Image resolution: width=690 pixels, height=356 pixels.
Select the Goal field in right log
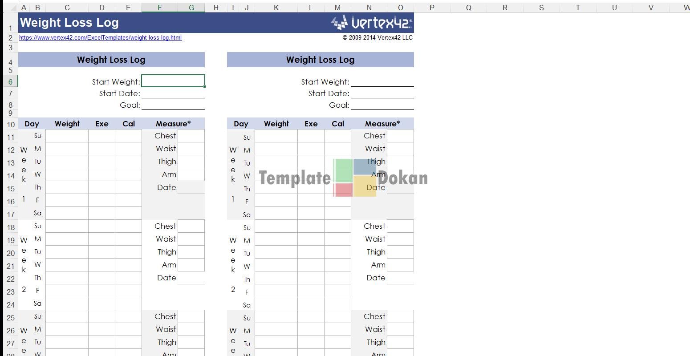(382, 105)
